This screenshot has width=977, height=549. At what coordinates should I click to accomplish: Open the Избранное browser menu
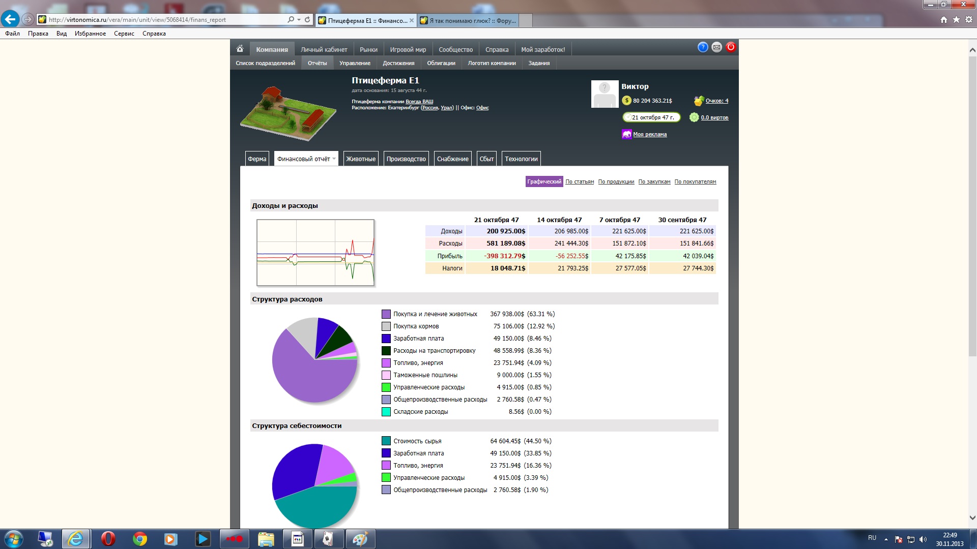[90, 34]
